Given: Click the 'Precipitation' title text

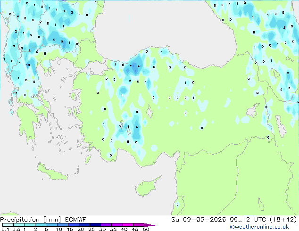Looking at the screenshot, I should click(20, 220).
